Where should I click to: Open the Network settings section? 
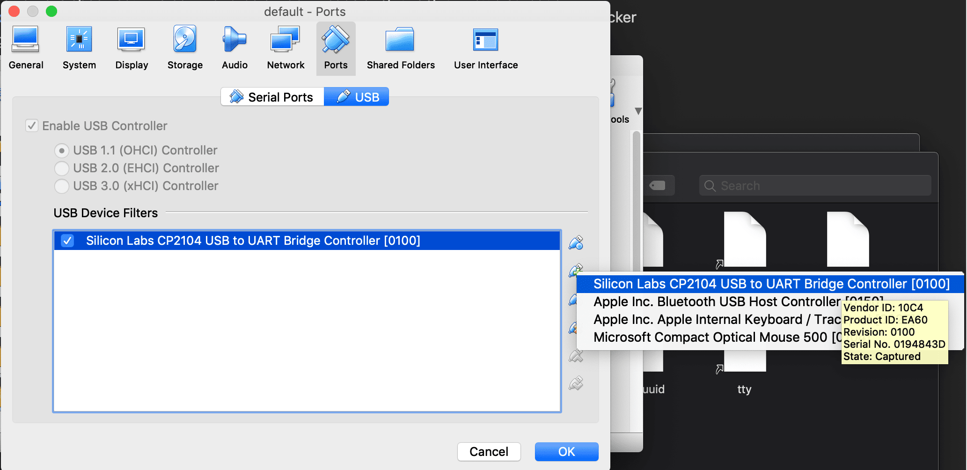coord(286,48)
